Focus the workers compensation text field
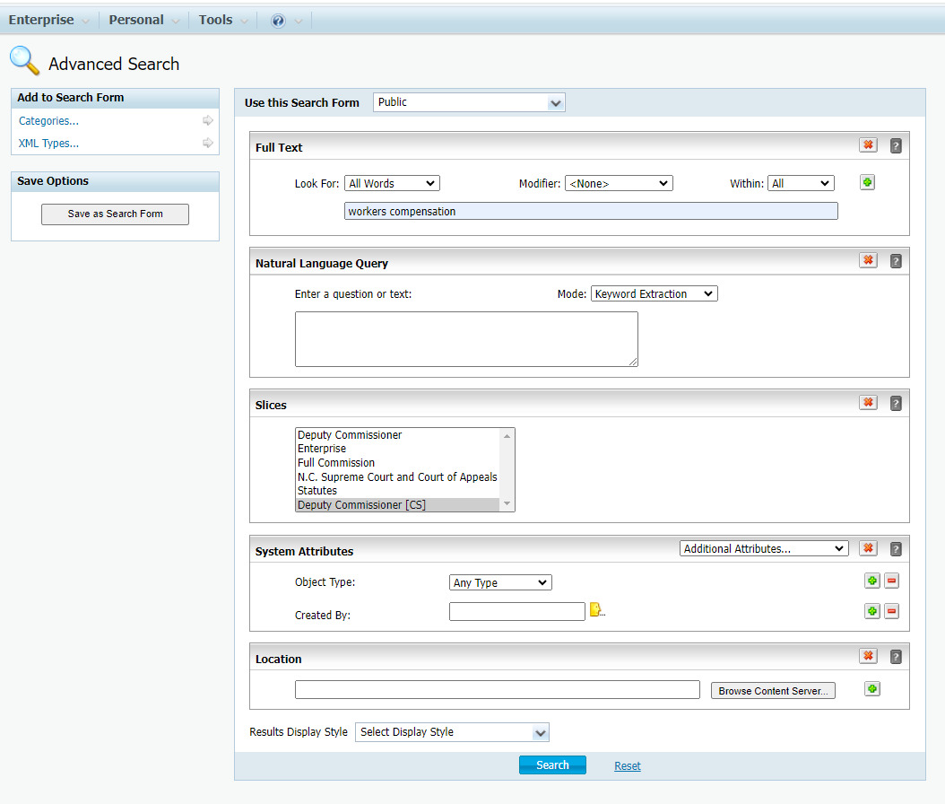This screenshot has height=804, width=945. point(591,211)
